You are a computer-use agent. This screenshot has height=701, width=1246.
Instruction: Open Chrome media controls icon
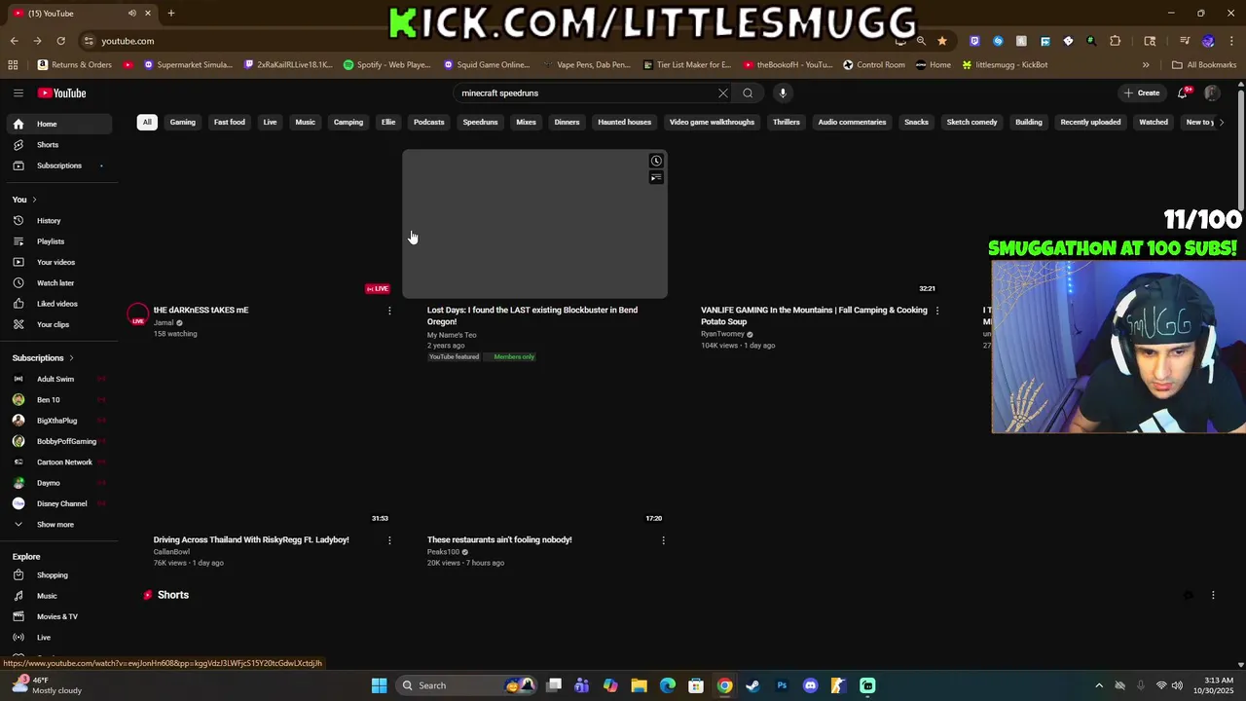click(1185, 41)
